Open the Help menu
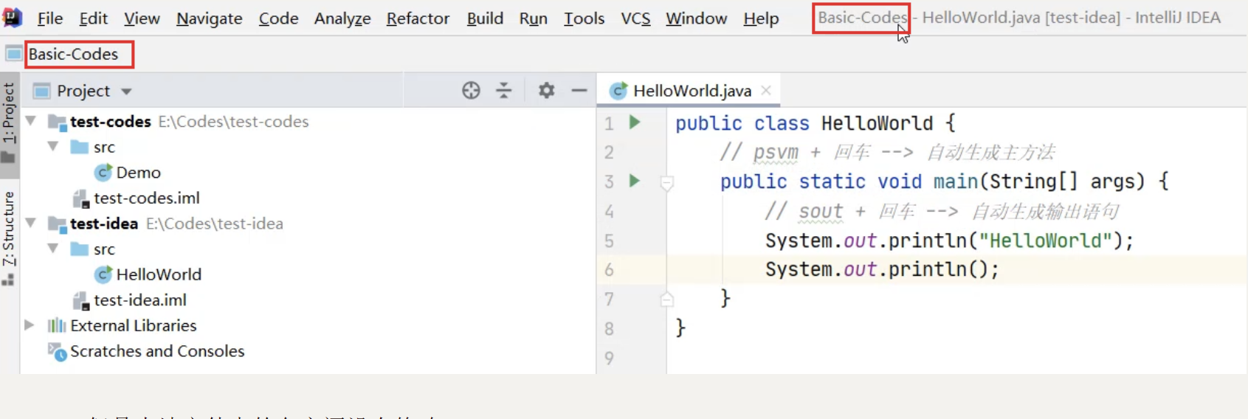The width and height of the screenshot is (1248, 419). (x=761, y=18)
